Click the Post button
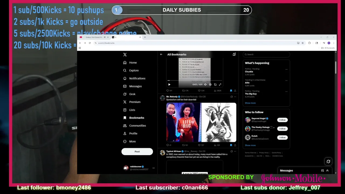 click(x=137, y=151)
